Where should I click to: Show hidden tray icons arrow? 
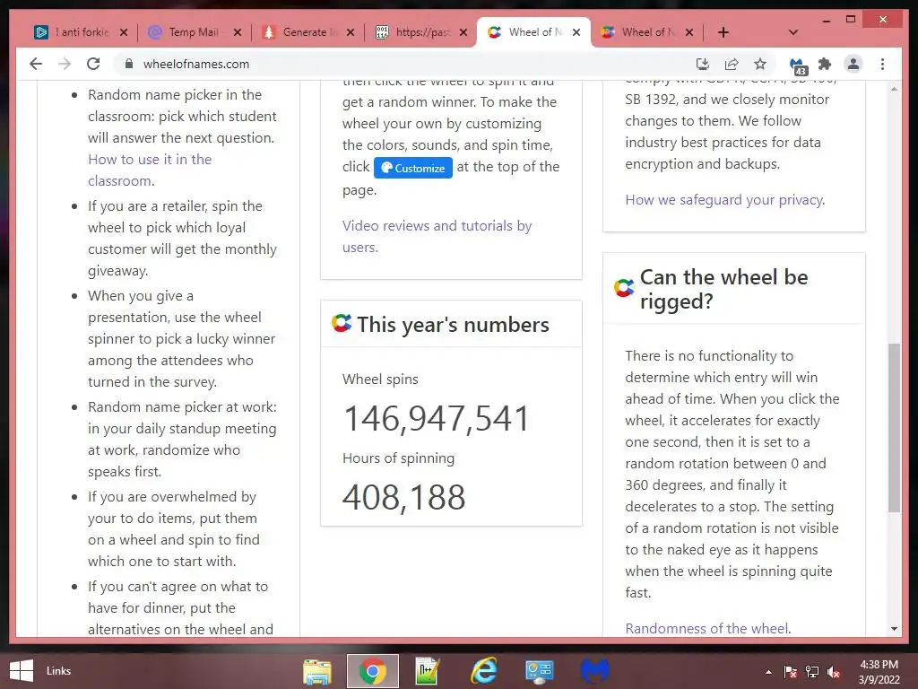click(768, 672)
